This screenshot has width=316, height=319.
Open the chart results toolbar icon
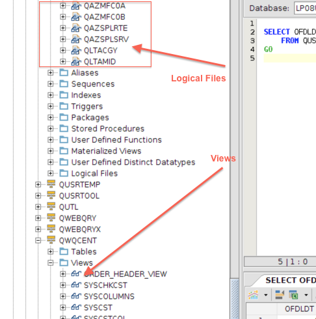(254, 295)
